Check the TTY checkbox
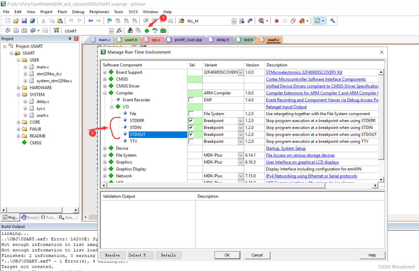Viewport: 419px width, 271px height. pyautogui.click(x=191, y=141)
